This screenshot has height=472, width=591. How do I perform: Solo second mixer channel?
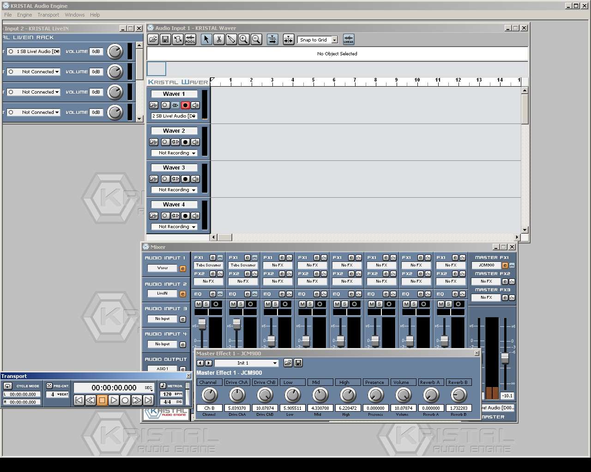coord(241,304)
